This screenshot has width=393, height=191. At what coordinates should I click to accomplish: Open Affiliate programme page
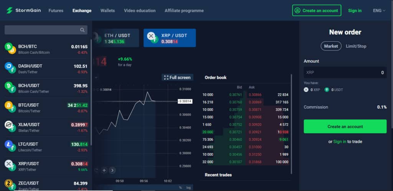pos(184,10)
